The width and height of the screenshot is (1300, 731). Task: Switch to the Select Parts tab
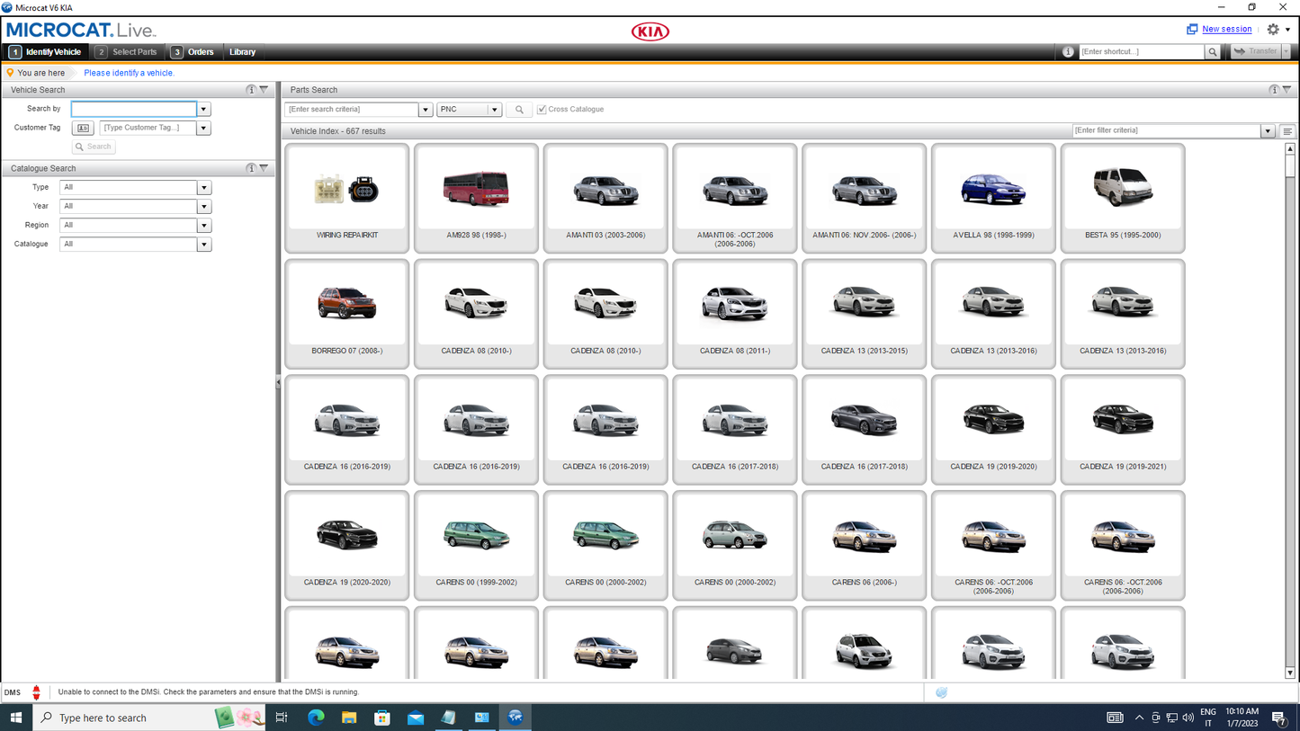point(127,52)
